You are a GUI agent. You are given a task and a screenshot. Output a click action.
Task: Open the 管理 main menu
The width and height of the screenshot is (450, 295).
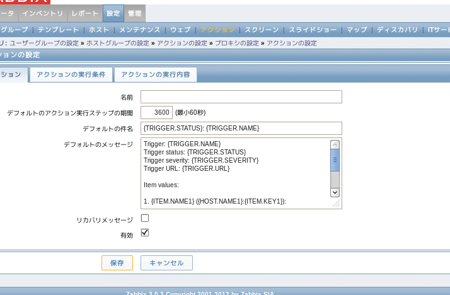coord(134,13)
